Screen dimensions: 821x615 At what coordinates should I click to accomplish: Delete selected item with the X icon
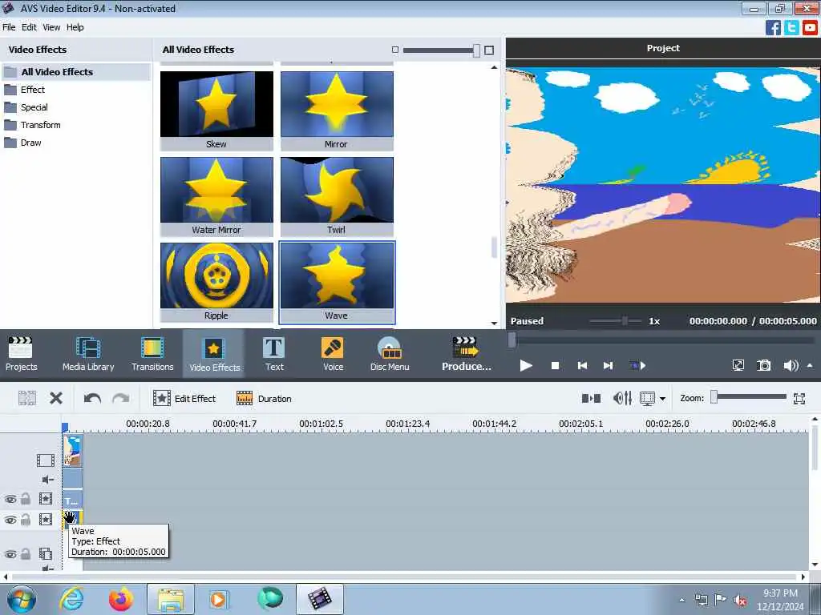56,399
